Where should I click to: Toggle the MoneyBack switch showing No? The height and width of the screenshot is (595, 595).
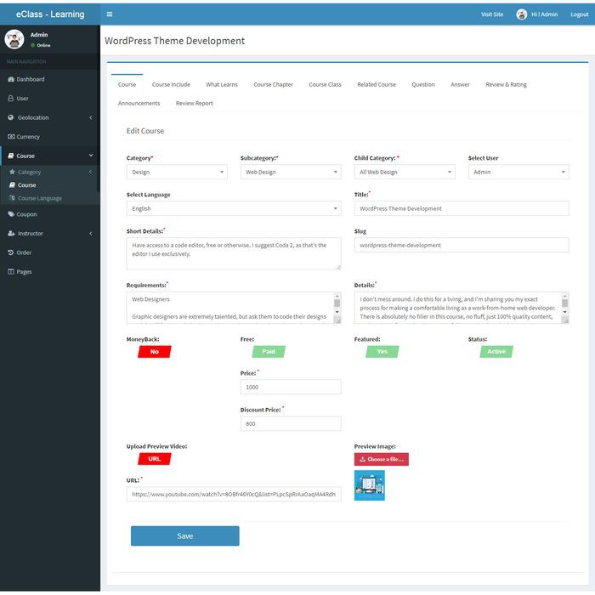154,351
